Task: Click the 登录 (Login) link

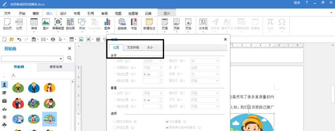Action: tap(297, 3)
